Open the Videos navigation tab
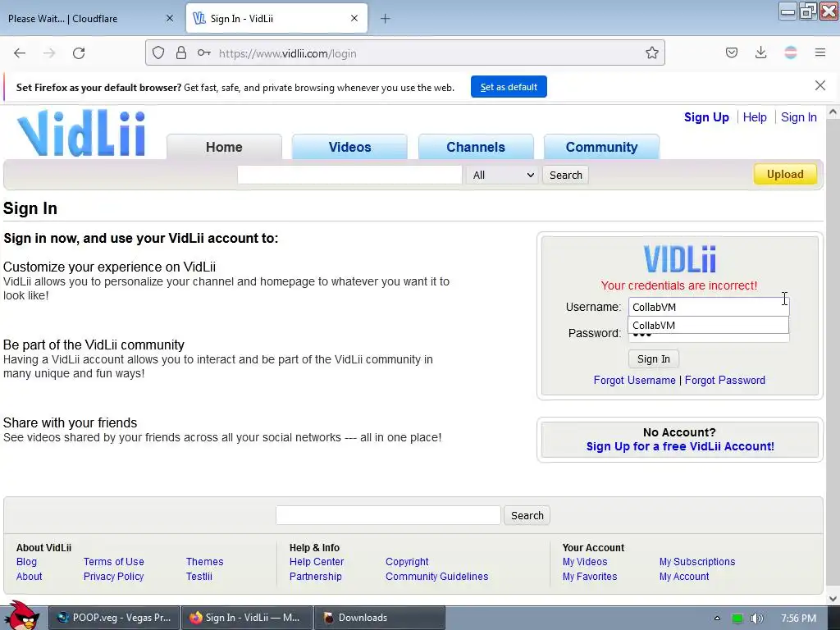The image size is (840, 630). pyautogui.click(x=349, y=147)
